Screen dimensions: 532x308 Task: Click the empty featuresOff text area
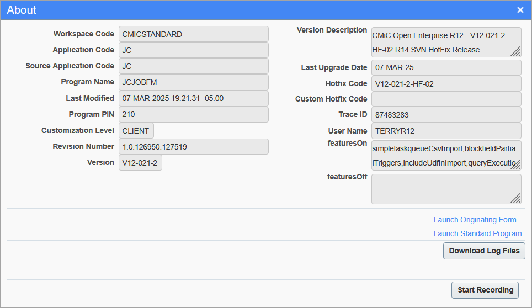[446, 189]
